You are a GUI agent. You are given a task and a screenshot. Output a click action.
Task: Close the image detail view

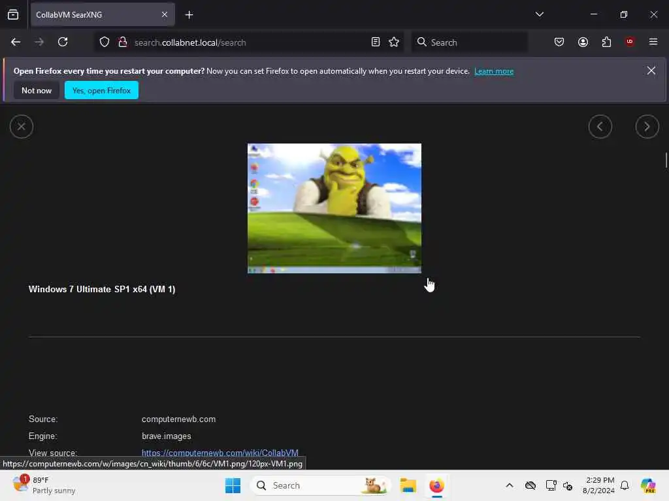pos(22,127)
